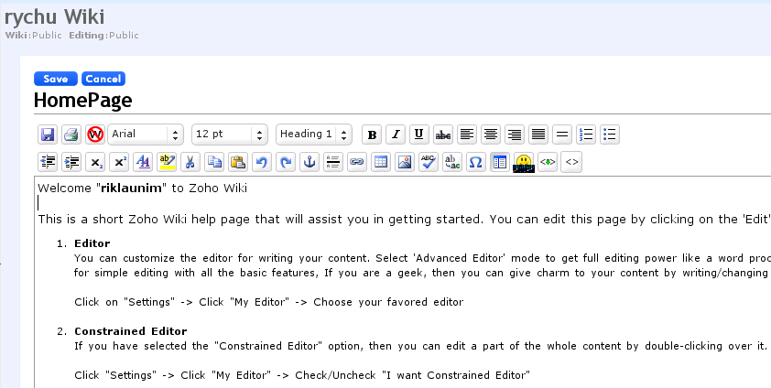
Task: Insert a smiley emoticon
Action: coord(523,162)
